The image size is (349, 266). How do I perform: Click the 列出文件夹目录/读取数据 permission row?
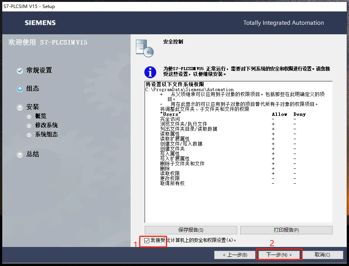228,129
